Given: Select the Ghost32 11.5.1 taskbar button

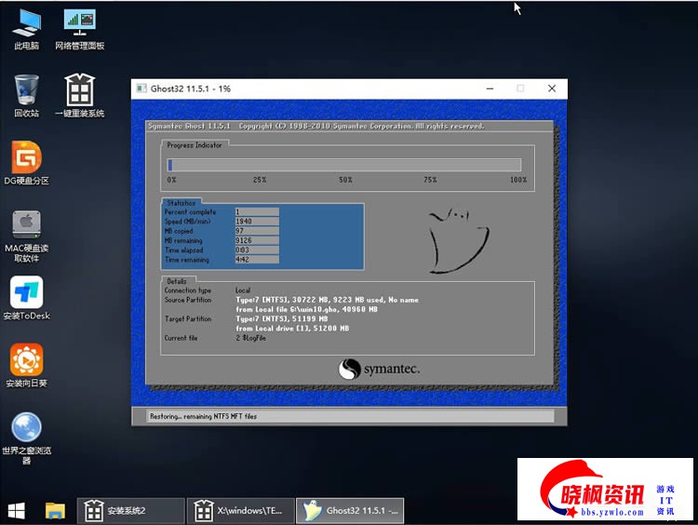Looking at the screenshot, I should pos(351,510).
